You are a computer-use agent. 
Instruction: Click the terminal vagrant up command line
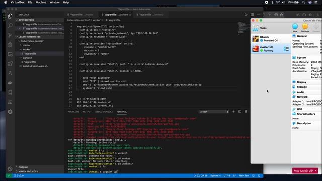click(x=93, y=172)
